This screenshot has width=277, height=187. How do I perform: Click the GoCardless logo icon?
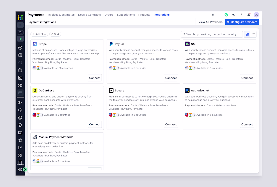(x=35, y=90)
